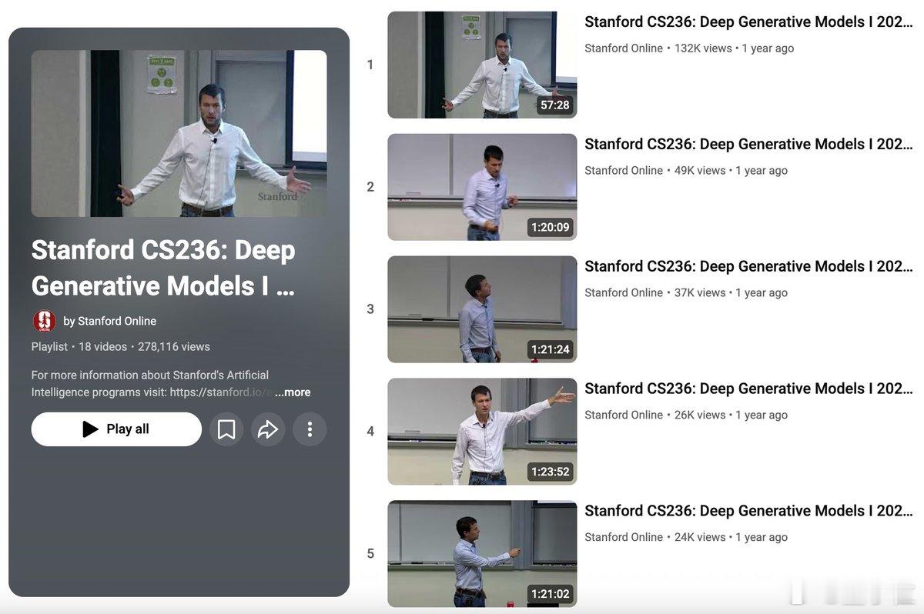This screenshot has height=614, width=924.
Task: Open video thumbnail with 1:21:24 duration
Action: tap(482, 309)
